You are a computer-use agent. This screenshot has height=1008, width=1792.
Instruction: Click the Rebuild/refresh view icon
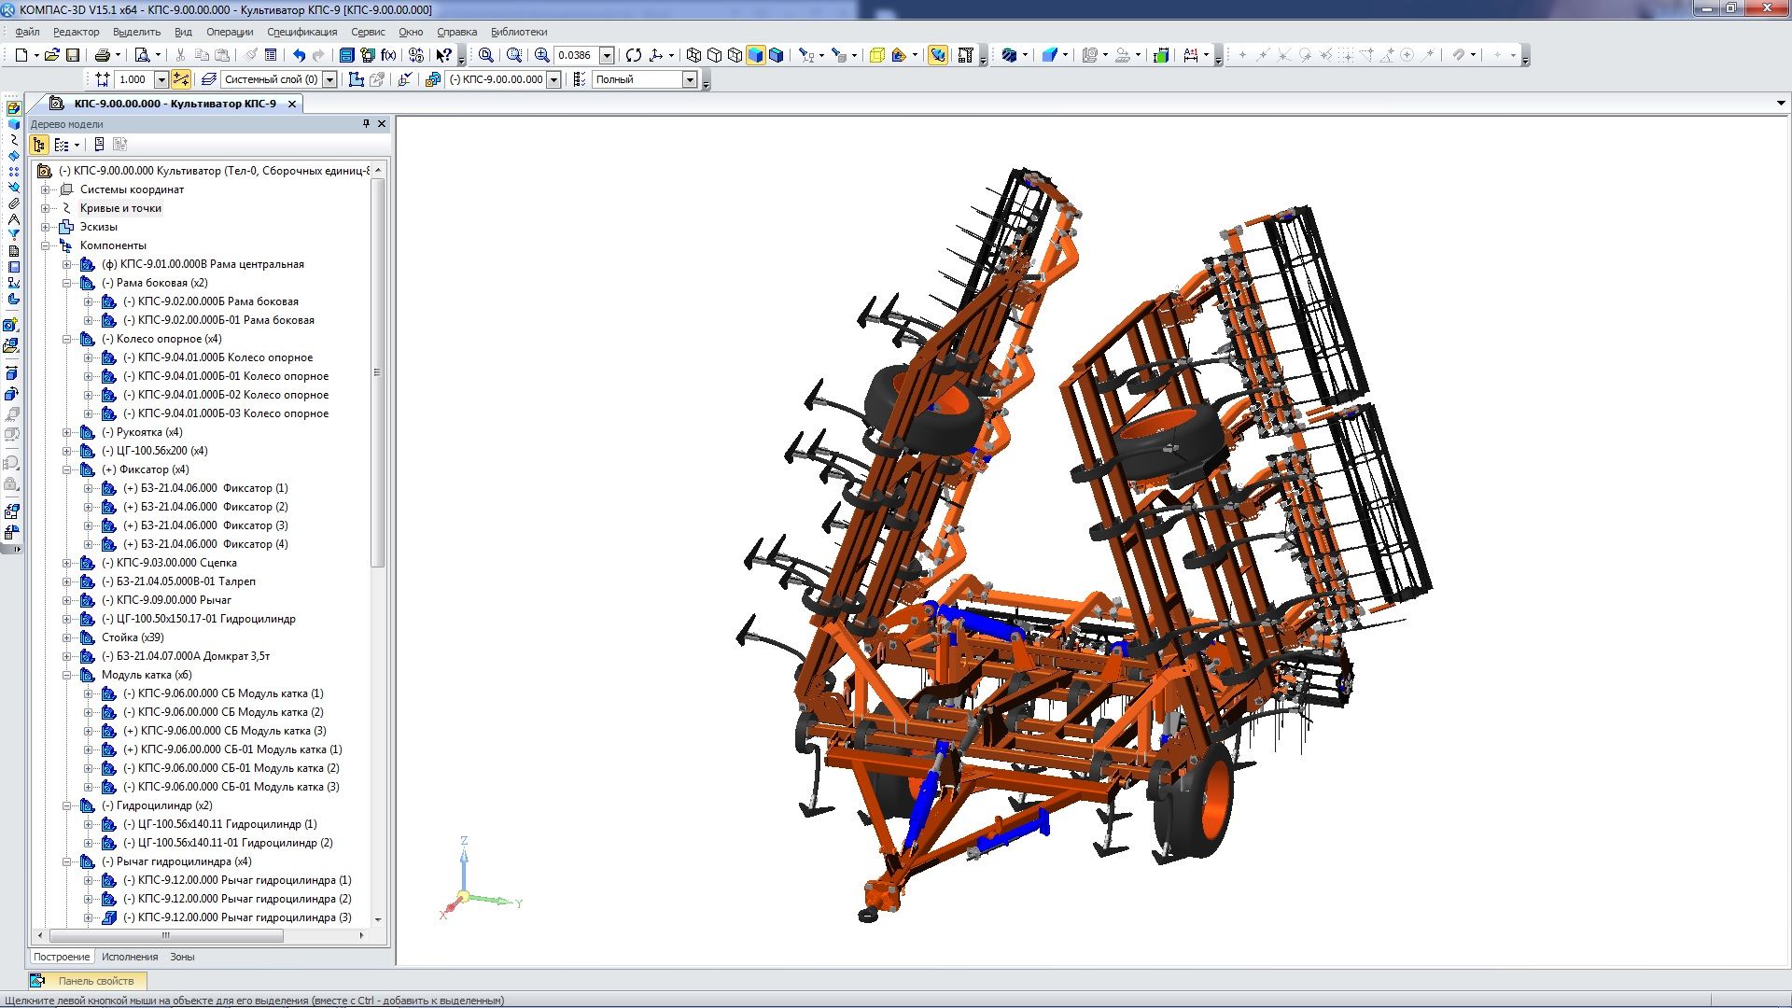(x=634, y=55)
